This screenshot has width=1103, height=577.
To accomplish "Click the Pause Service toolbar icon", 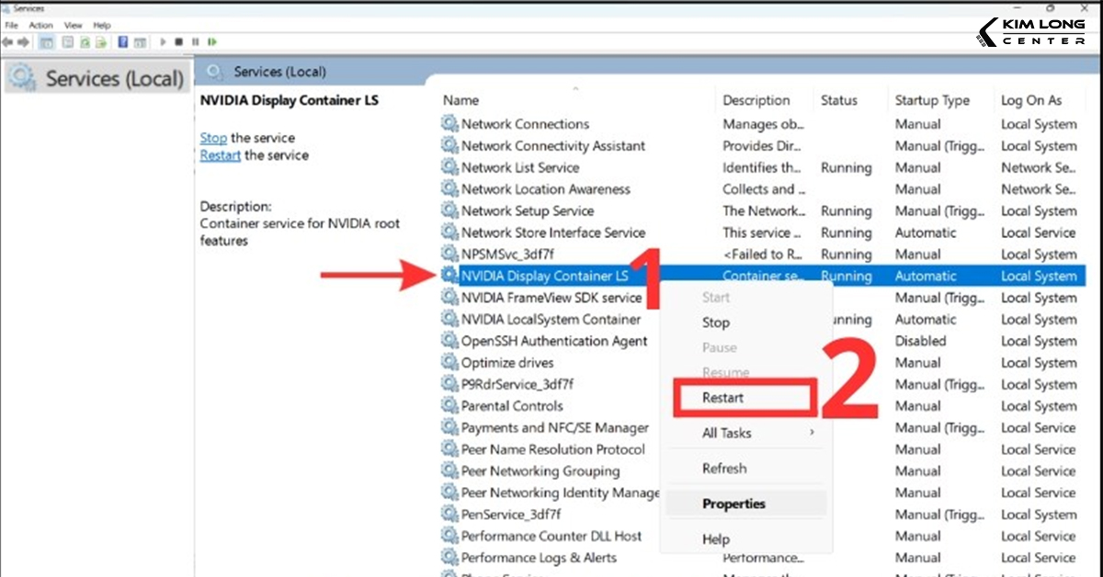I will click(x=195, y=41).
